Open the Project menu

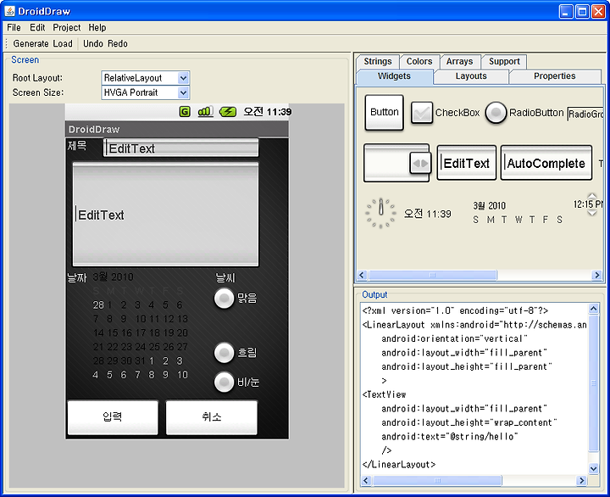[x=67, y=28]
